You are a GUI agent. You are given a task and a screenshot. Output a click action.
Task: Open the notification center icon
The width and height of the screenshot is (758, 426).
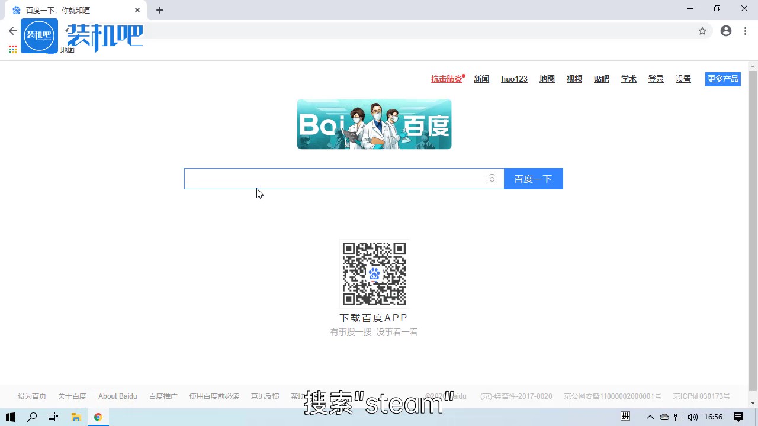click(x=738, y=417)
